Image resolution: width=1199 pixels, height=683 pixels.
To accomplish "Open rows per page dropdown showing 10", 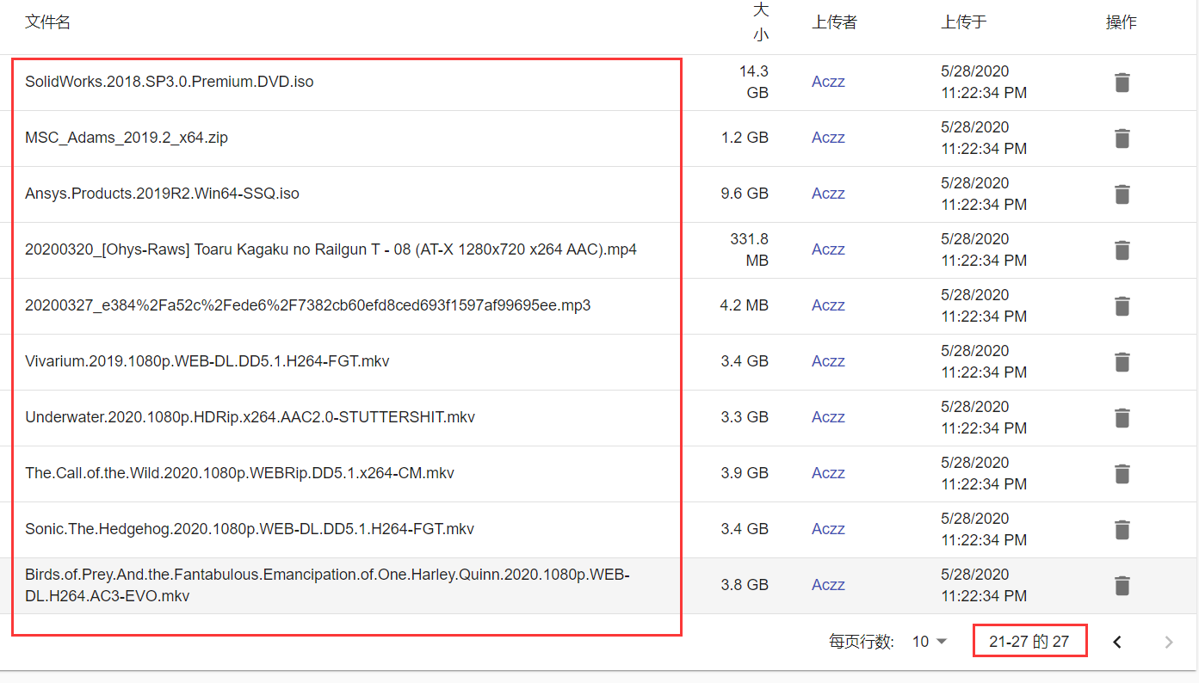I will (927, 641).
